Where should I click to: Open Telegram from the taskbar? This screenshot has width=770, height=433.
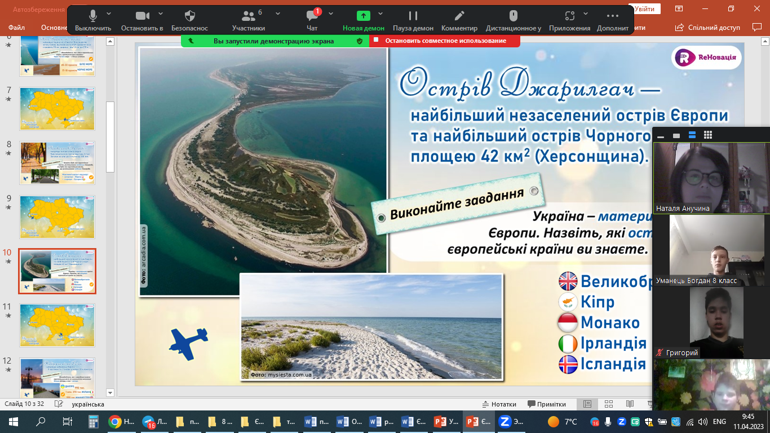(153, 421)
